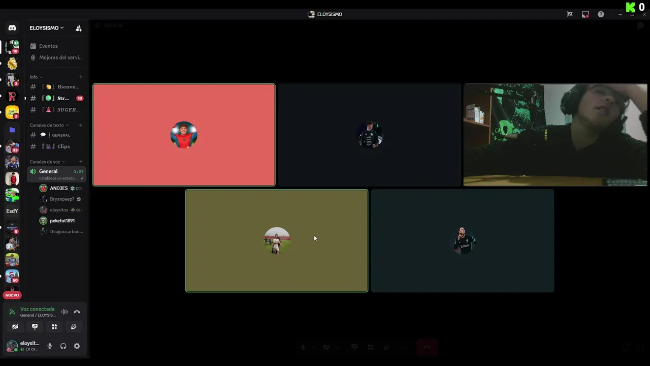This screenshot has width=650, height=366.
Task: Open server icon with 50 badge
Action: point(12,276)
